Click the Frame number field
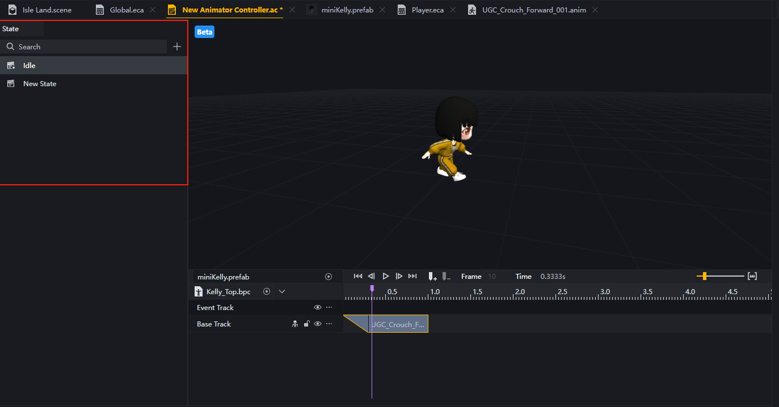This screenshot has width=779, height=407. [x=498, y=277]
